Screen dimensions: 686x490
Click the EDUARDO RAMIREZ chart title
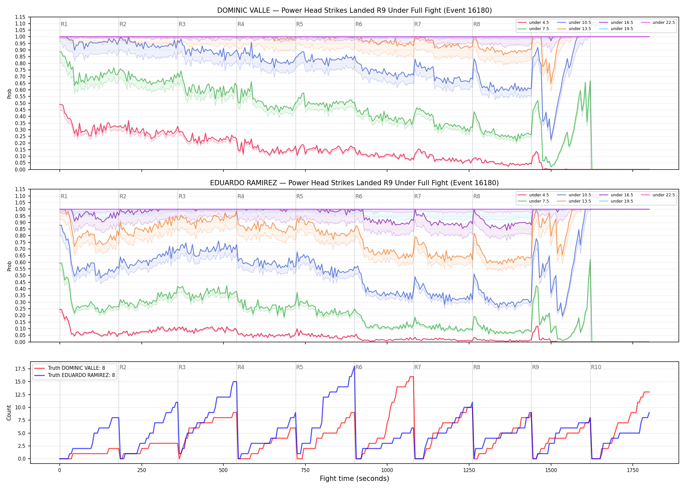coord(354,183)
